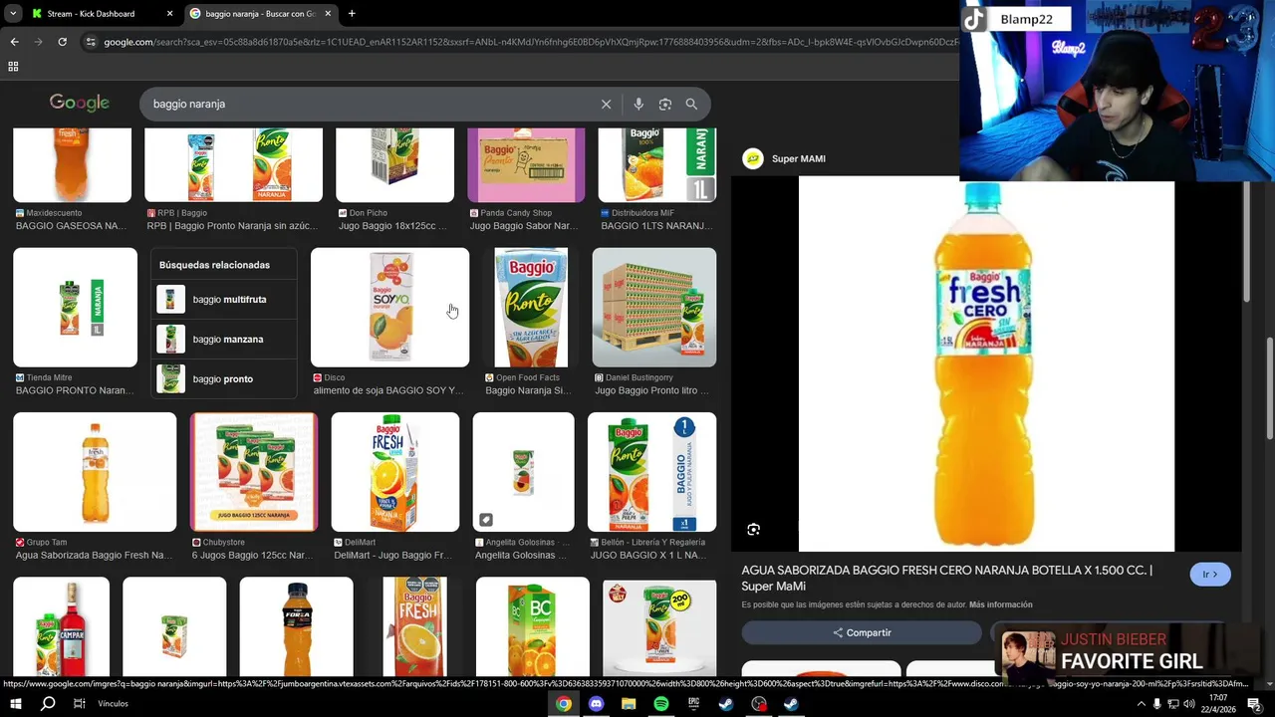
Task: Open the AGUA SABORIZADA BAGGIO FRESH CERO title
Action: [946, 579]
